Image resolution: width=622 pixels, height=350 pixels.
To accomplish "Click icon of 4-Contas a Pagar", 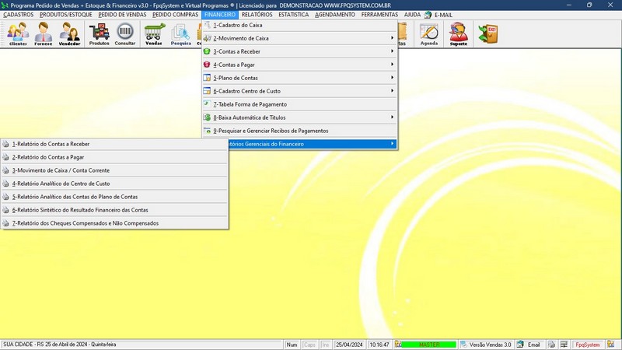I will pyautogui.click(x=207, y=65).
